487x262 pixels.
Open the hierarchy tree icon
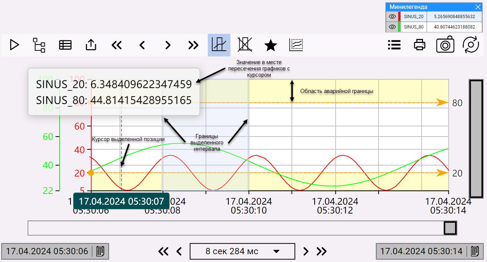click(39, 45)
